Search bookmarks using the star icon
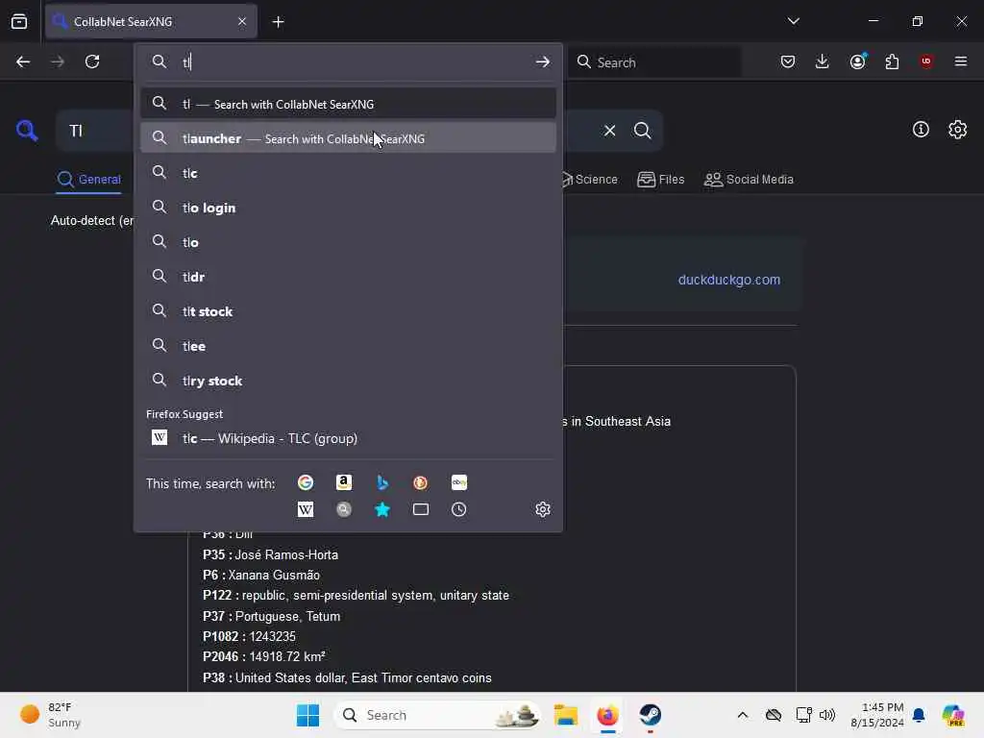 click(382, 509)
